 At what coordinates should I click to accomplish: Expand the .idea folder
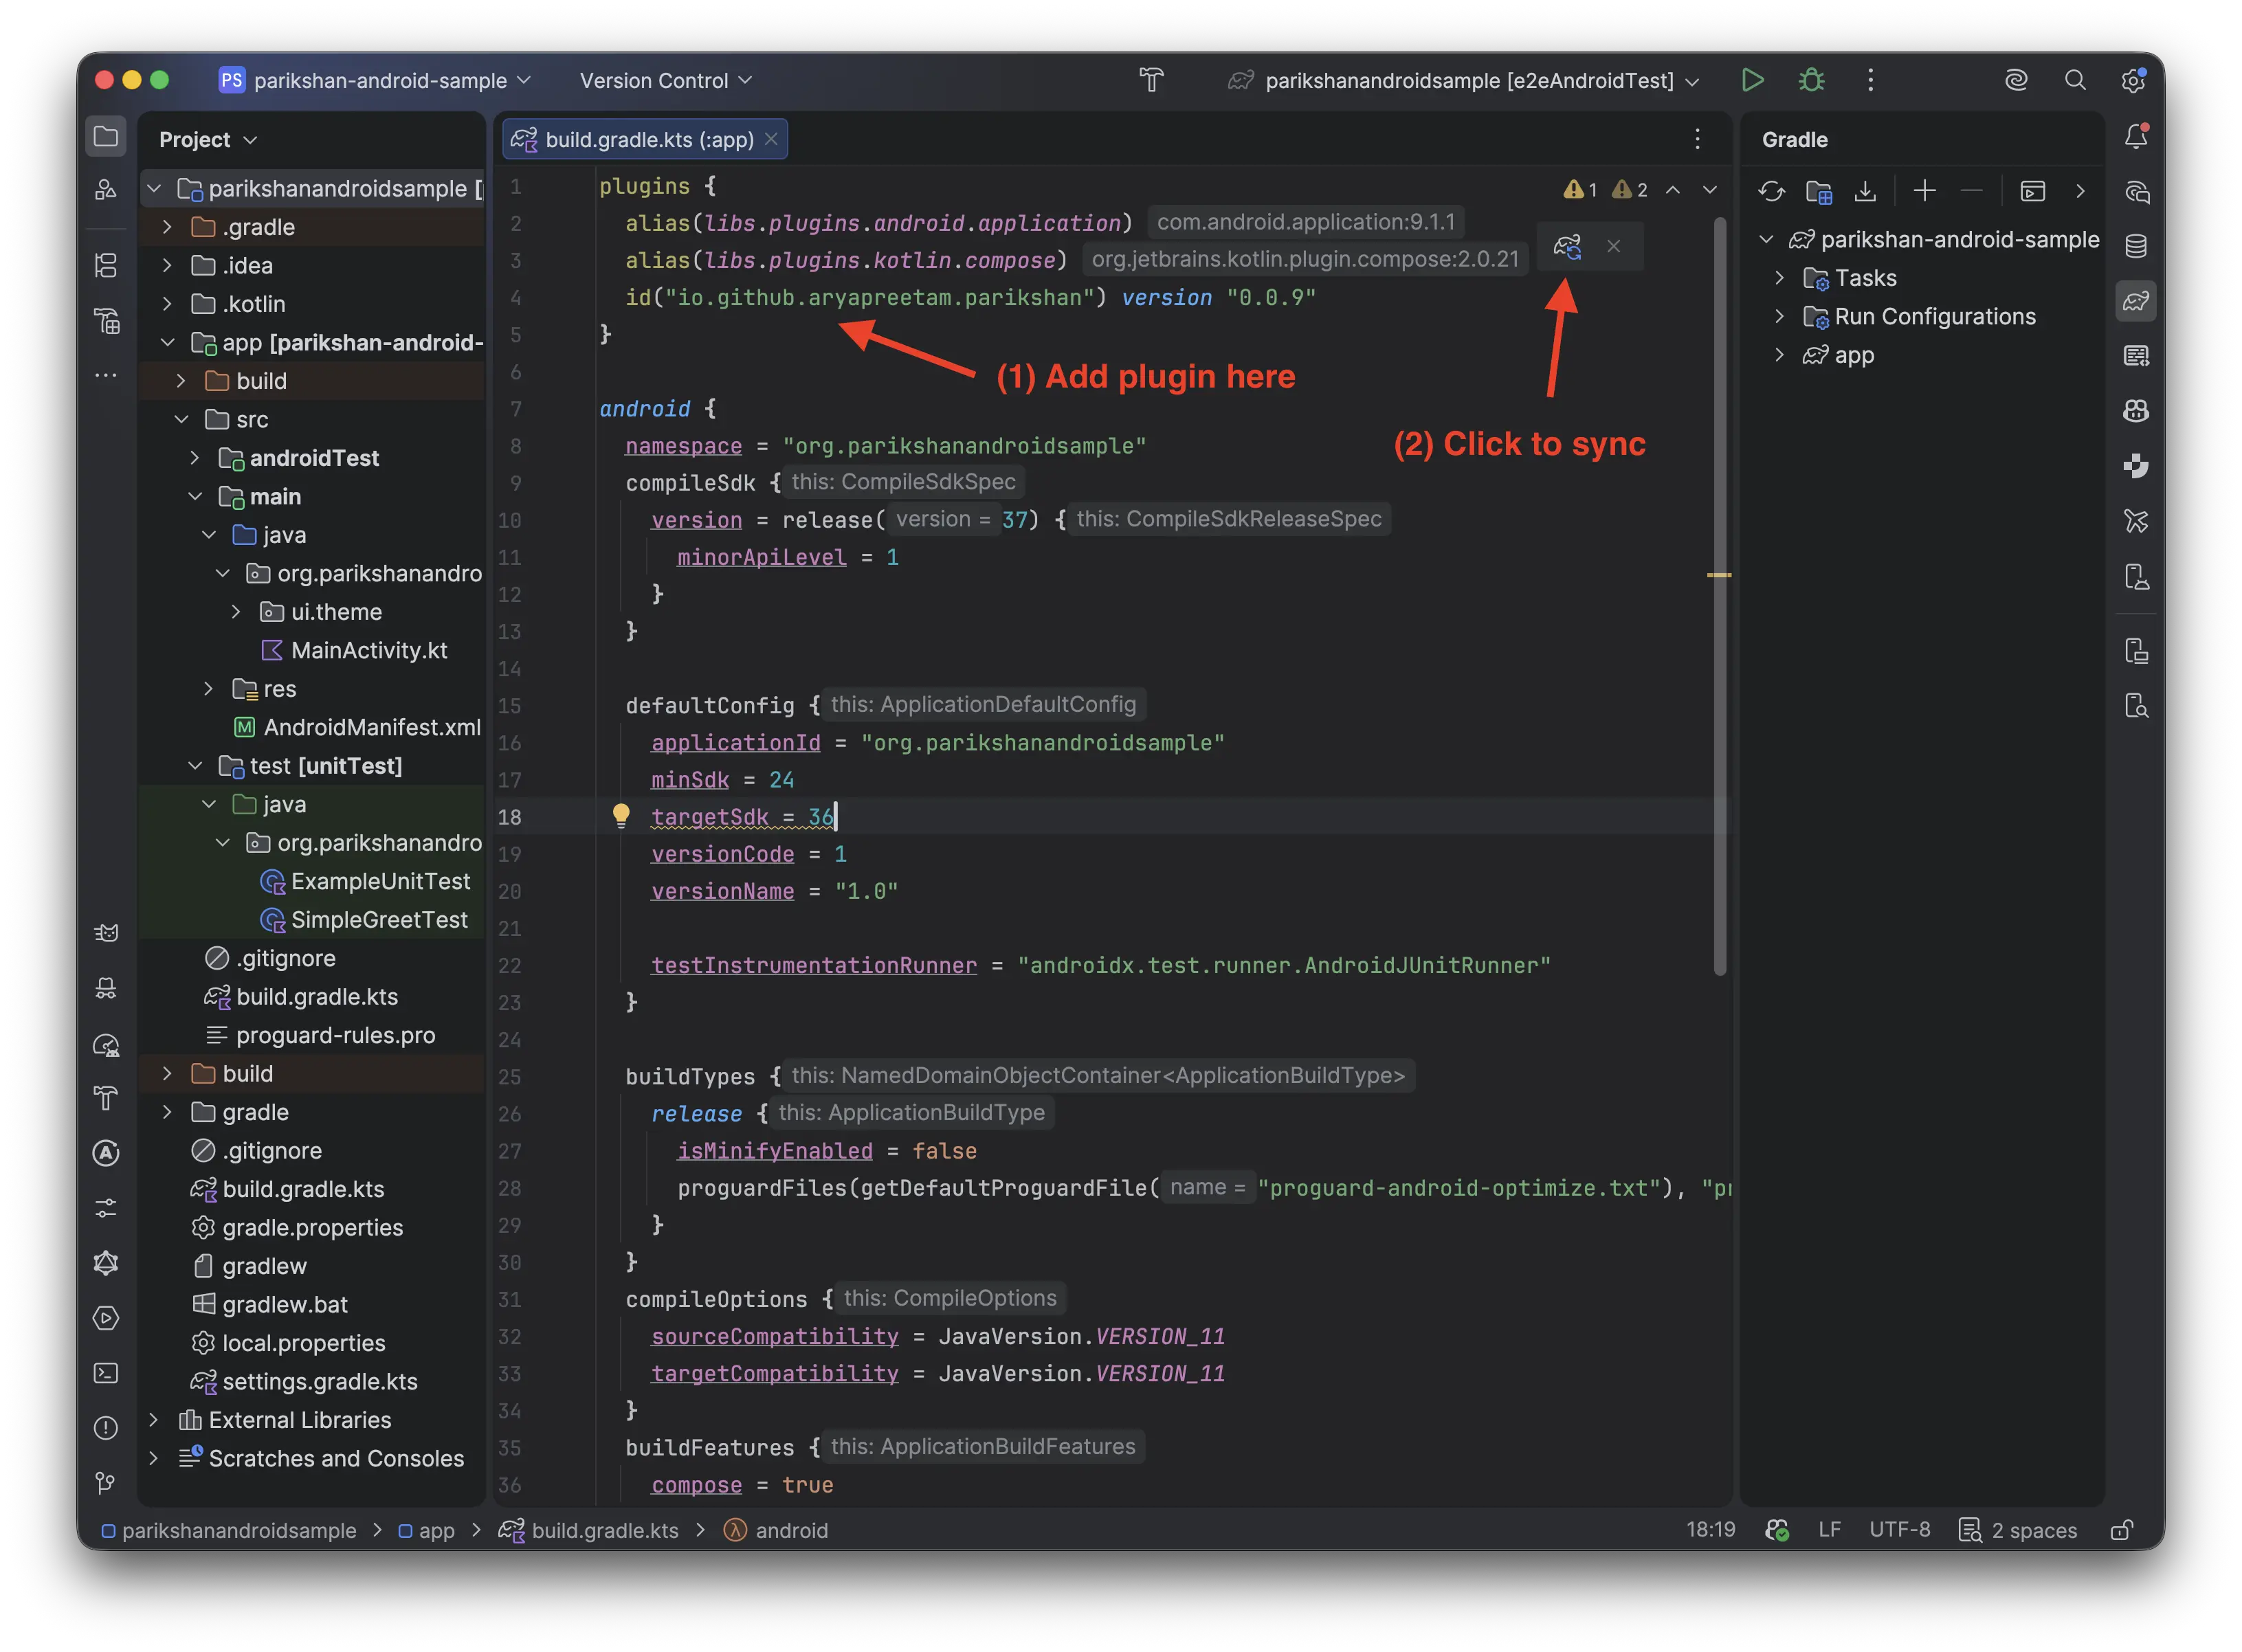coord(167,266)
